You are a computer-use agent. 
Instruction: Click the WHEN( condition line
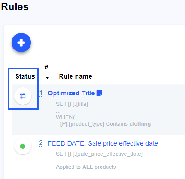point(66,117)
